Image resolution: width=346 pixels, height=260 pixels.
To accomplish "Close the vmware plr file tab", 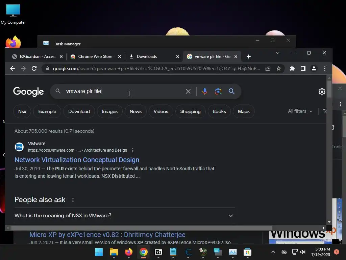I will click(x=236, y=57).
